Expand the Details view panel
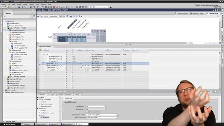This screenshot has height=126, width=224. [x=4, y=121]
